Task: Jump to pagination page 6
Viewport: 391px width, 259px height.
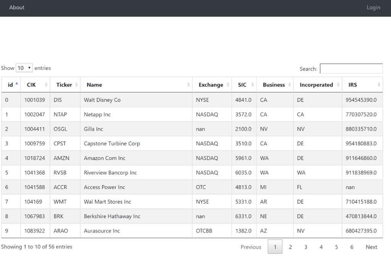Action: pos(352,247)
